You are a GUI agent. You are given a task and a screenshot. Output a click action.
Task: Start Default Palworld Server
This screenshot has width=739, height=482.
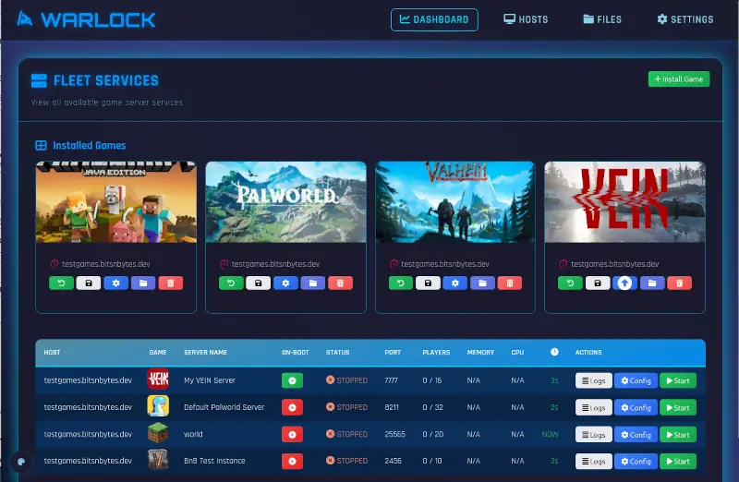tap(678, 407)
